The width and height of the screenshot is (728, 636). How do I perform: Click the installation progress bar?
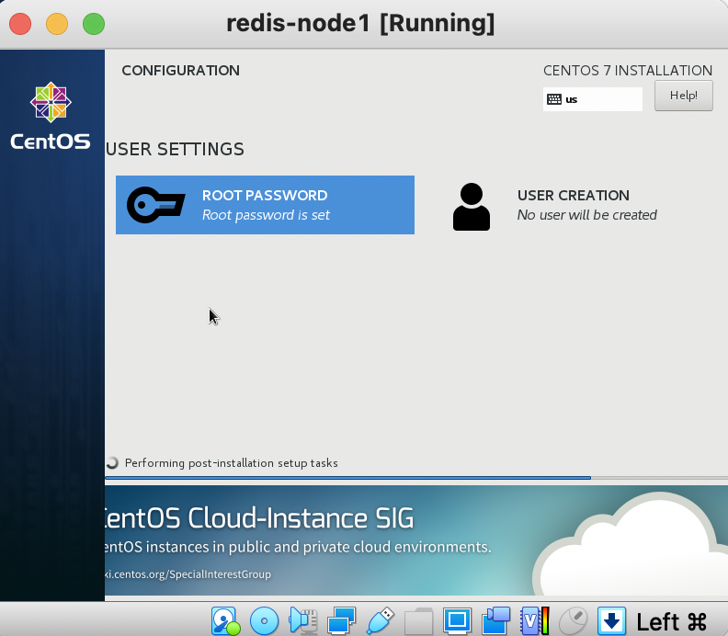tap(416, 478)
